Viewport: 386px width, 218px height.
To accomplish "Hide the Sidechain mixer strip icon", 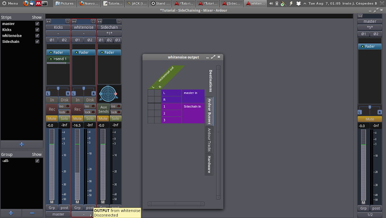I will click(119, 21).
